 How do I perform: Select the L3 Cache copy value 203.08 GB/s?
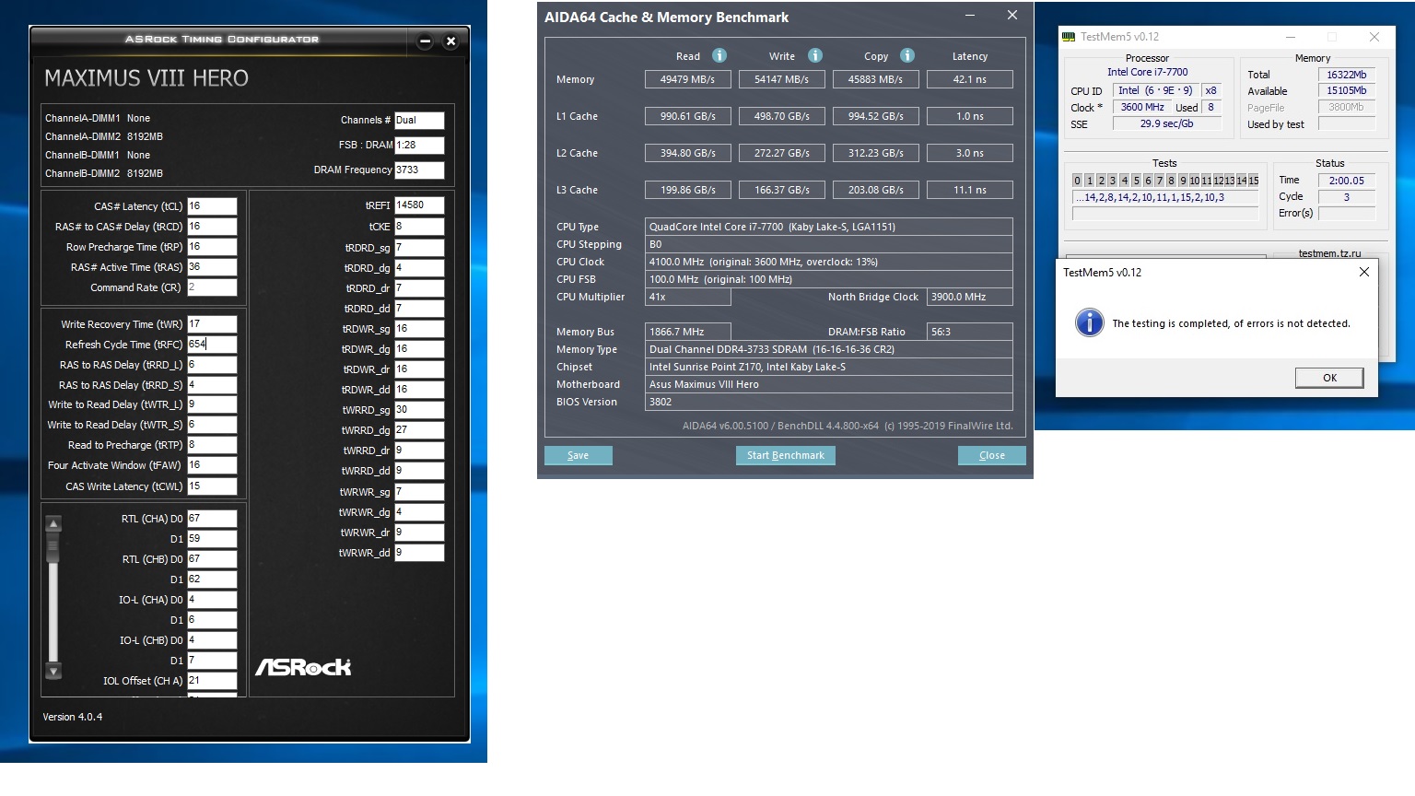click(x=876, y=190)
